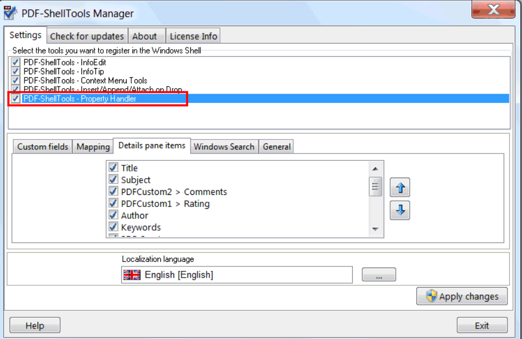Open the Windows Search tab
Viewport: 522px width, 339px height.
pos(224,147)
